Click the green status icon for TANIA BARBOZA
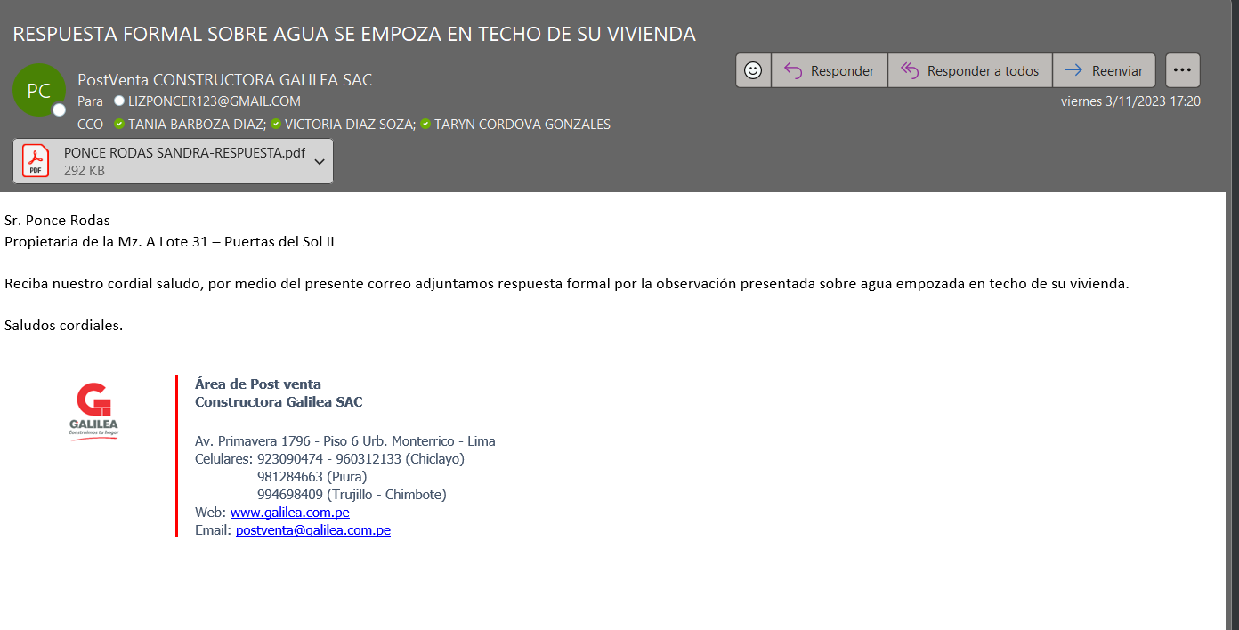Viewport: 1239px width, 630px height. [x=119, y=125]
